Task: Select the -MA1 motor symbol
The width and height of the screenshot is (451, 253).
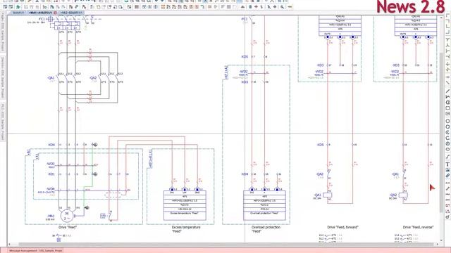Action: tap(67, 216)
